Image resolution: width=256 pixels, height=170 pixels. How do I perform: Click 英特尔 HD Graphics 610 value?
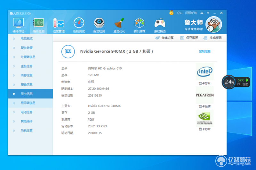coord(105,69)
